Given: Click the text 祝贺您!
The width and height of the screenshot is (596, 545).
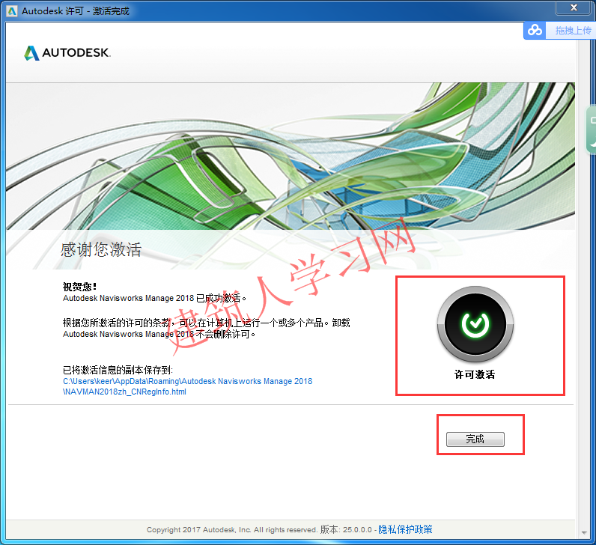Looking at the screenshot, I should tap(79, 287).
